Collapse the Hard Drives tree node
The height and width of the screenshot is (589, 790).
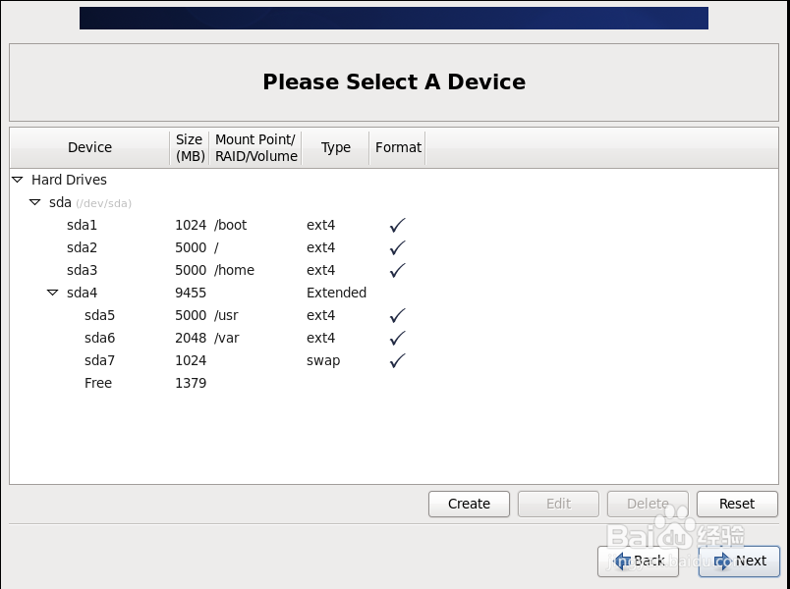tap(18, 180)
